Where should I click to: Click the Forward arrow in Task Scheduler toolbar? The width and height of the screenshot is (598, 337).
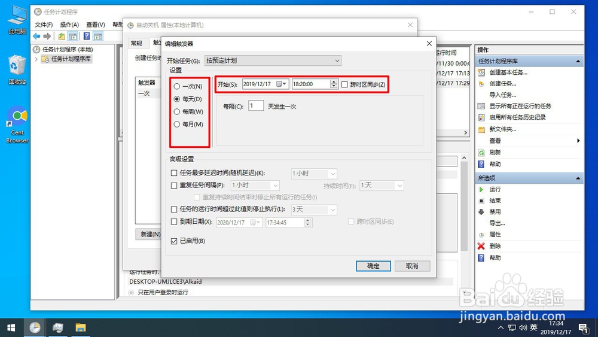(x=47, y=37)
